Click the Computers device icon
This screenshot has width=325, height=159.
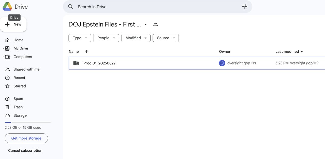(x=8, y=57)
